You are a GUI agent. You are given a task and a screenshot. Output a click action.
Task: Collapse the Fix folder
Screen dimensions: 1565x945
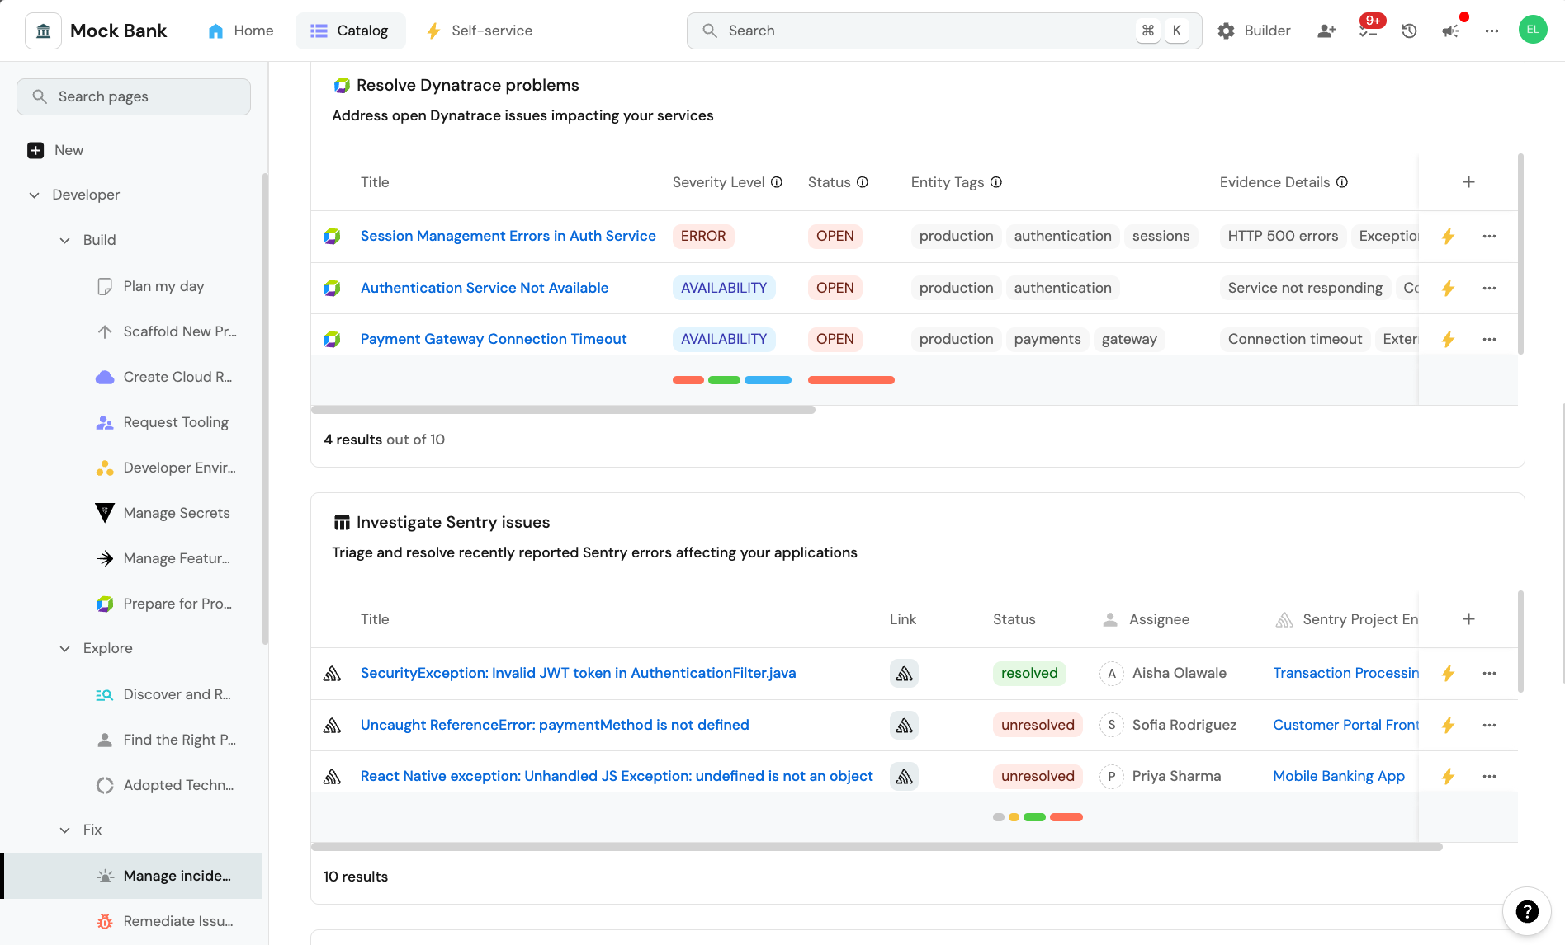pyautogui.click(x=65, y=830)
